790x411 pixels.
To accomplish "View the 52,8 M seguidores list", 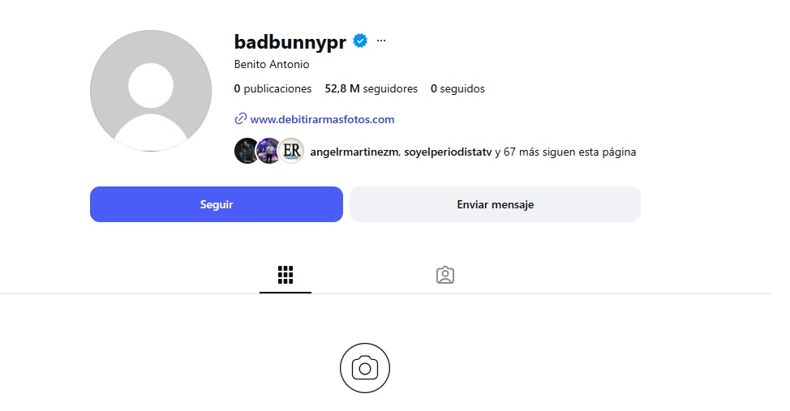I will click(371, 88).
